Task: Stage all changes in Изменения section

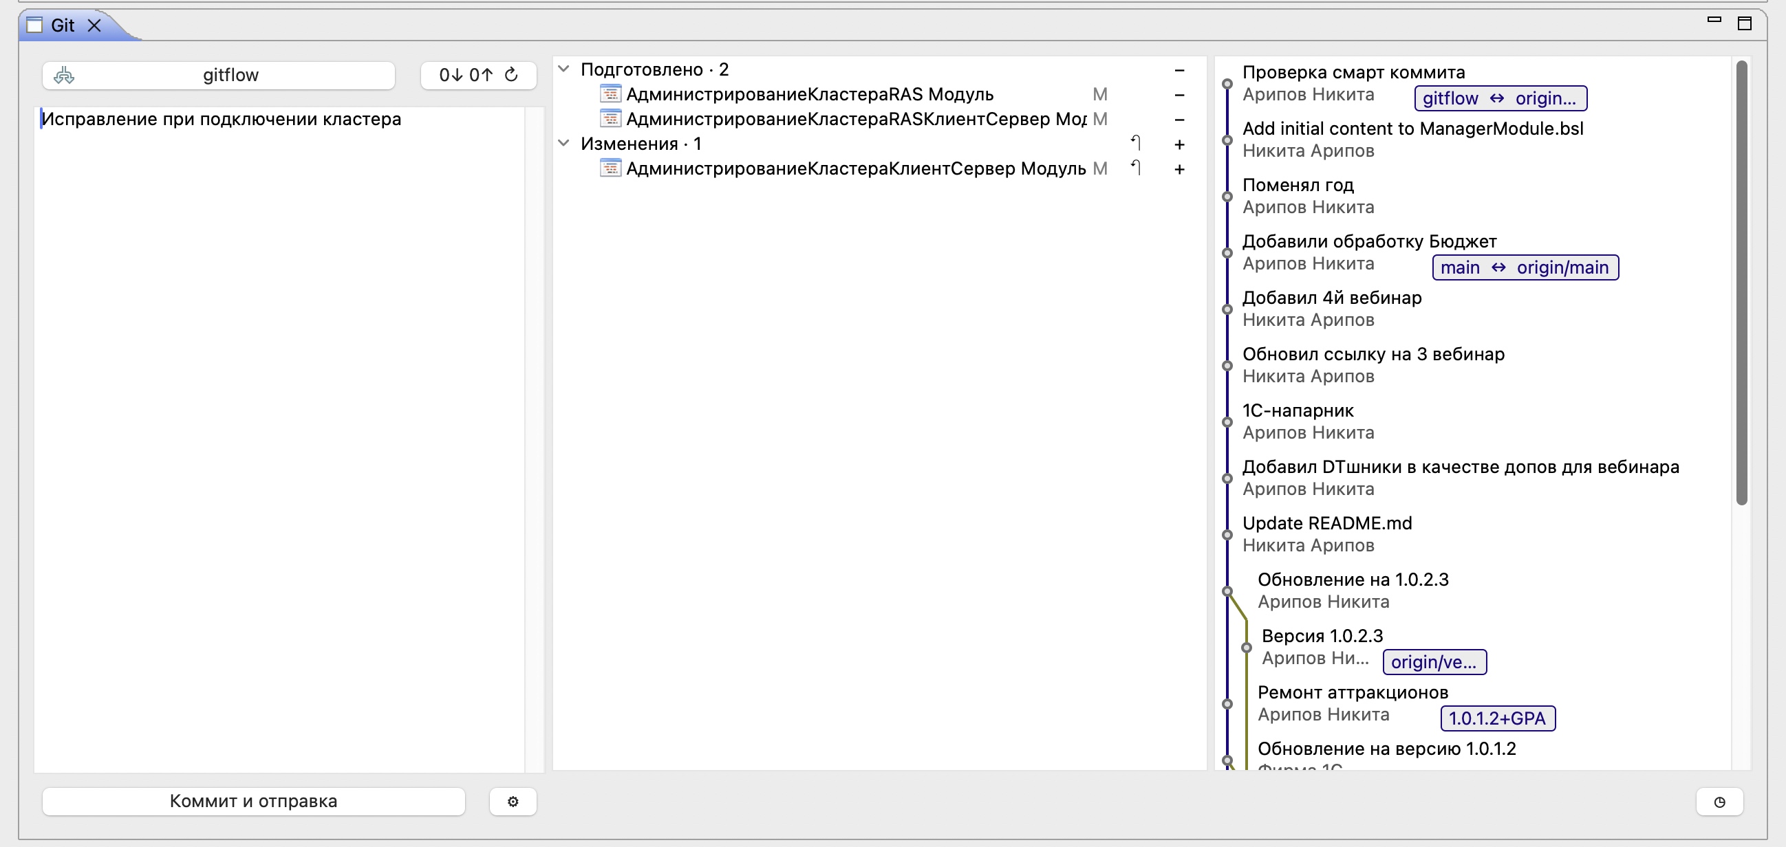Action: pyautogui.click(x=1179, y=144)
